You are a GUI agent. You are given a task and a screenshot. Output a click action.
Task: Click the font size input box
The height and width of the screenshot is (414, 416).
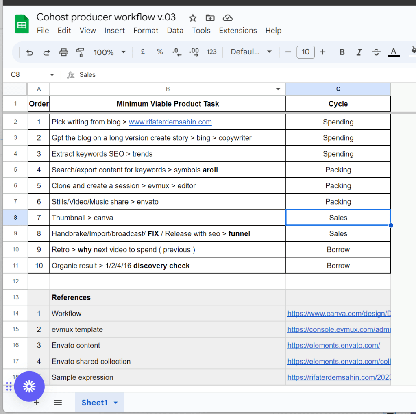[x=305, y=52]
